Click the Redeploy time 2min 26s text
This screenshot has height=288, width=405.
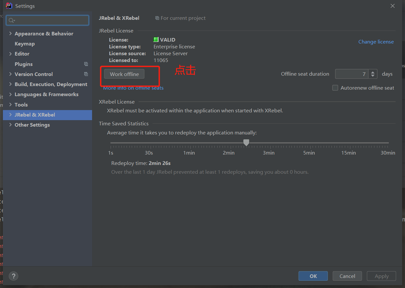pyautogui.click(x=141, y=163)
